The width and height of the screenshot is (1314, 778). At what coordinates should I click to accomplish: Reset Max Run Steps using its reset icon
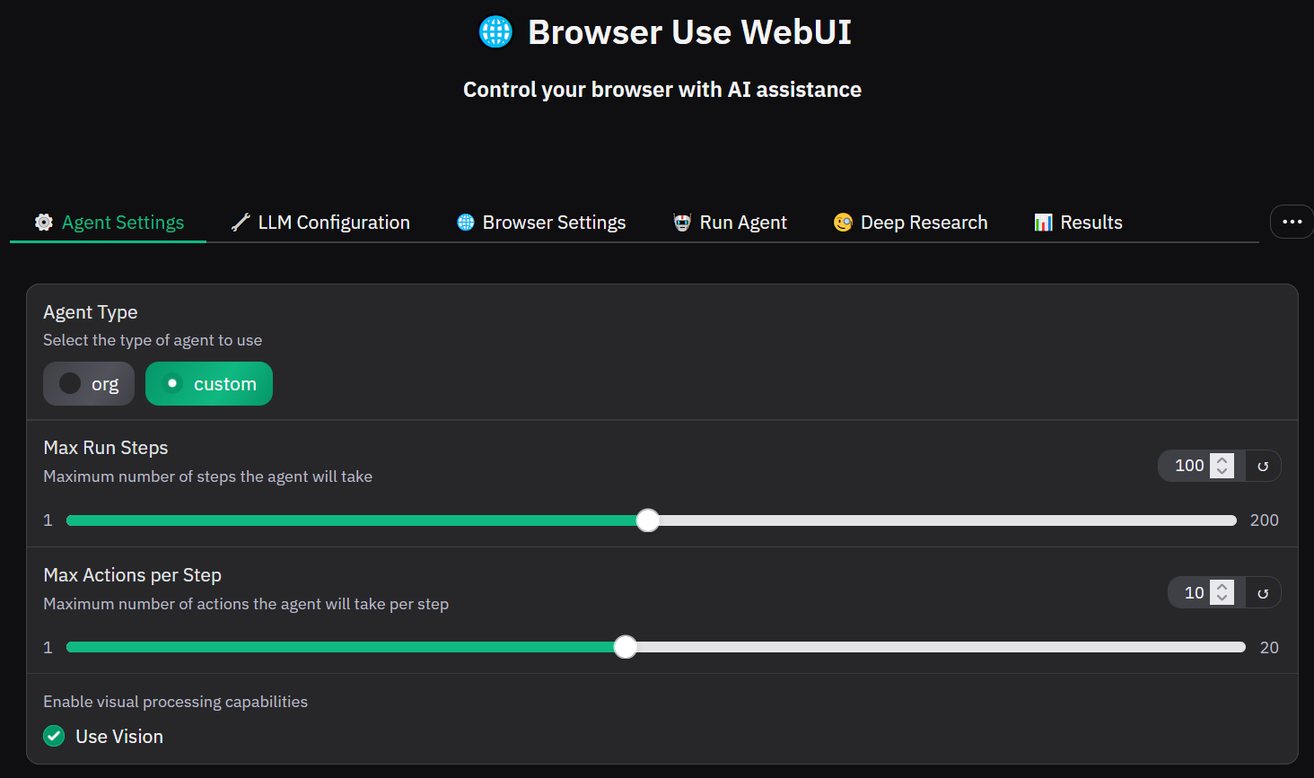(1263, 466)
